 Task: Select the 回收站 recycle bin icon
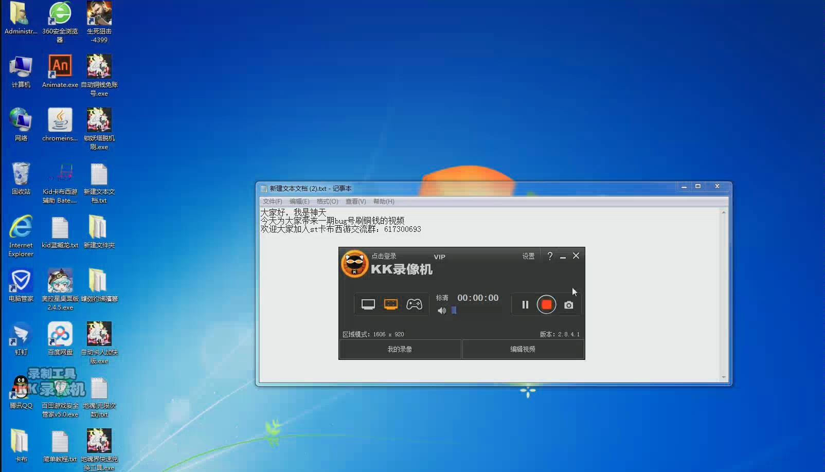(21, 178)
